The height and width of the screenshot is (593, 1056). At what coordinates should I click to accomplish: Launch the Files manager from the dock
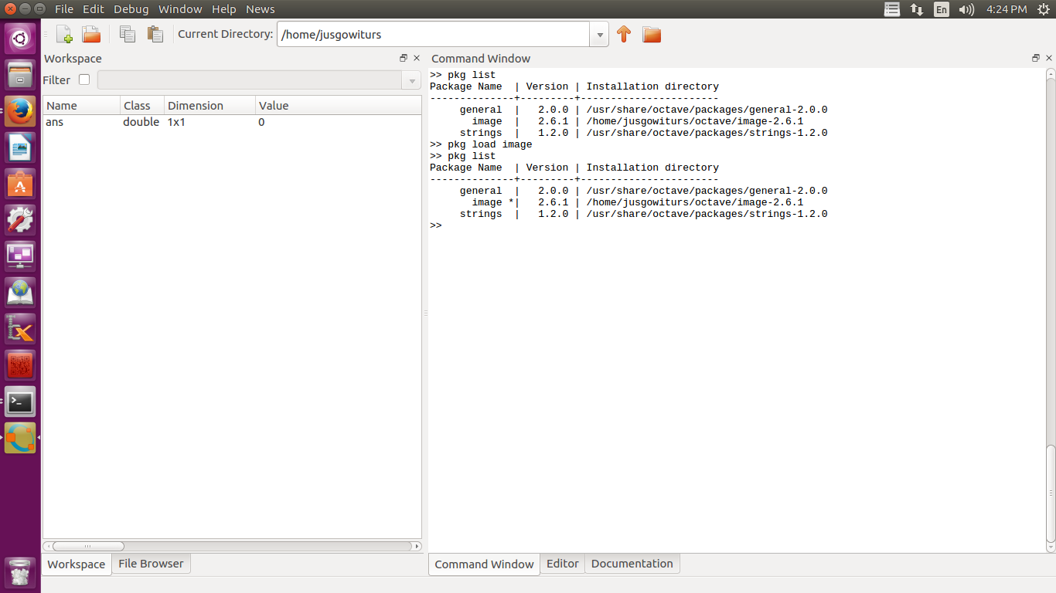[20, 75]
